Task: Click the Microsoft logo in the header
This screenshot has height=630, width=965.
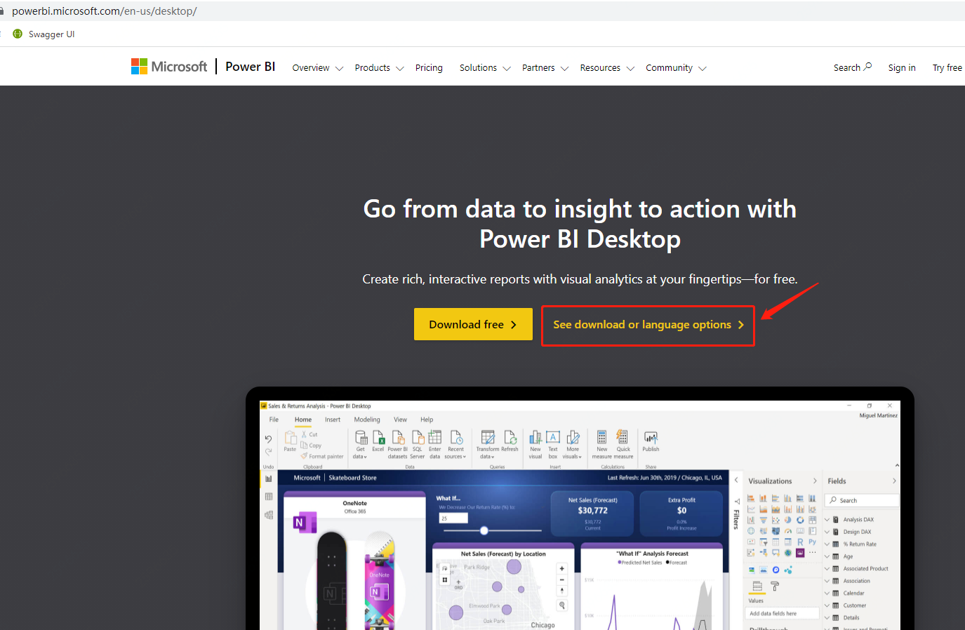Action: pyautogui.click(x=169, y=67)
